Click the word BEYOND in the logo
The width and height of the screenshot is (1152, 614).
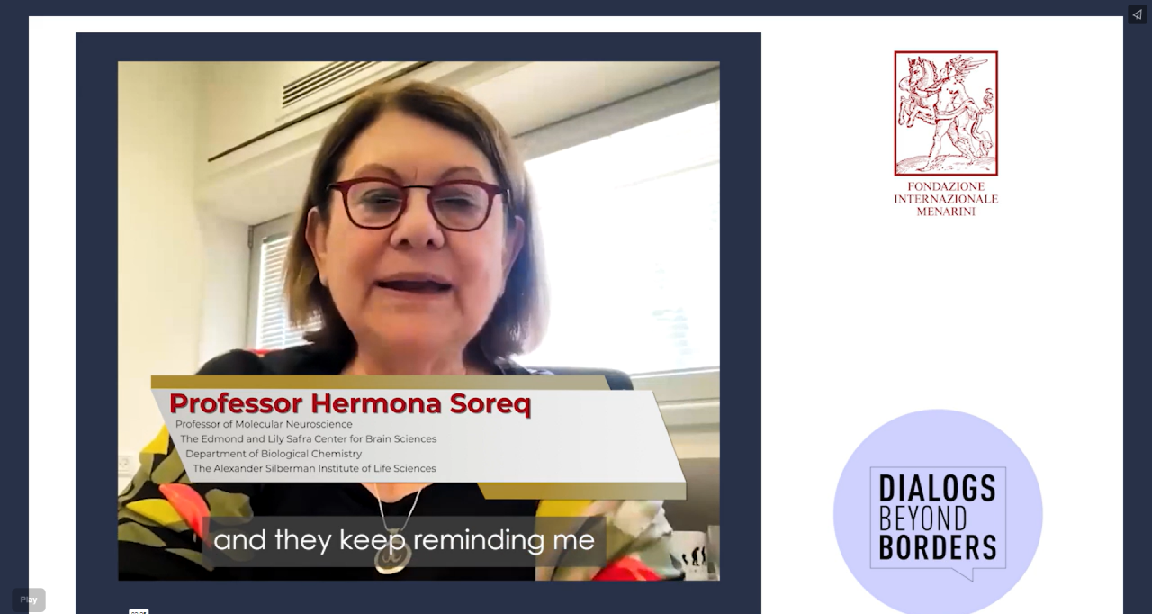(922, 519)
